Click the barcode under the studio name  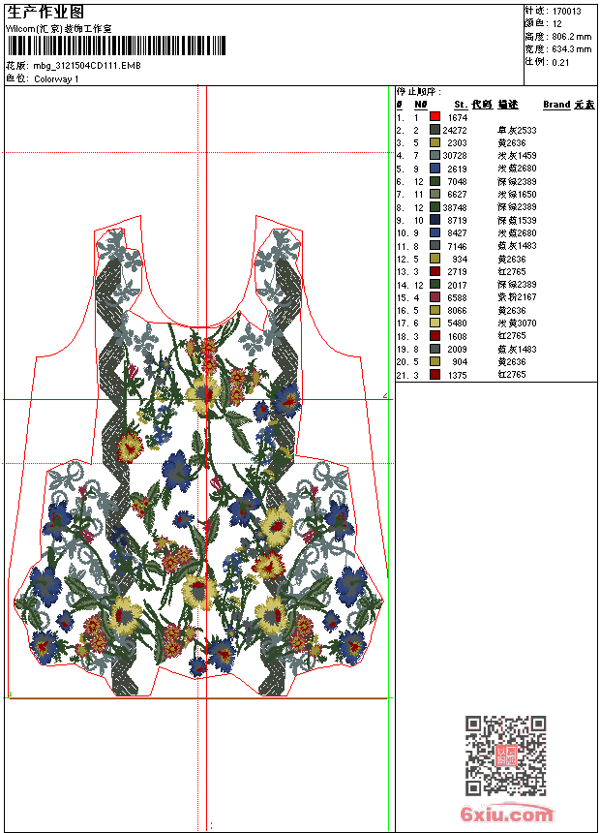click(116, 46)
